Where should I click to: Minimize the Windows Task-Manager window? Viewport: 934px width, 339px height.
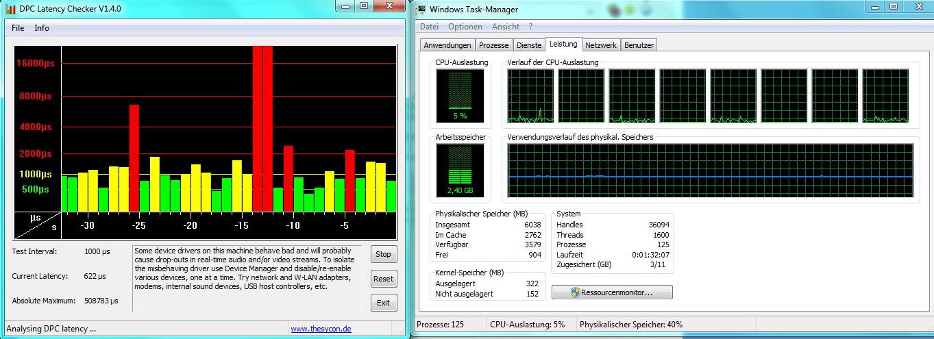[876, 6]
